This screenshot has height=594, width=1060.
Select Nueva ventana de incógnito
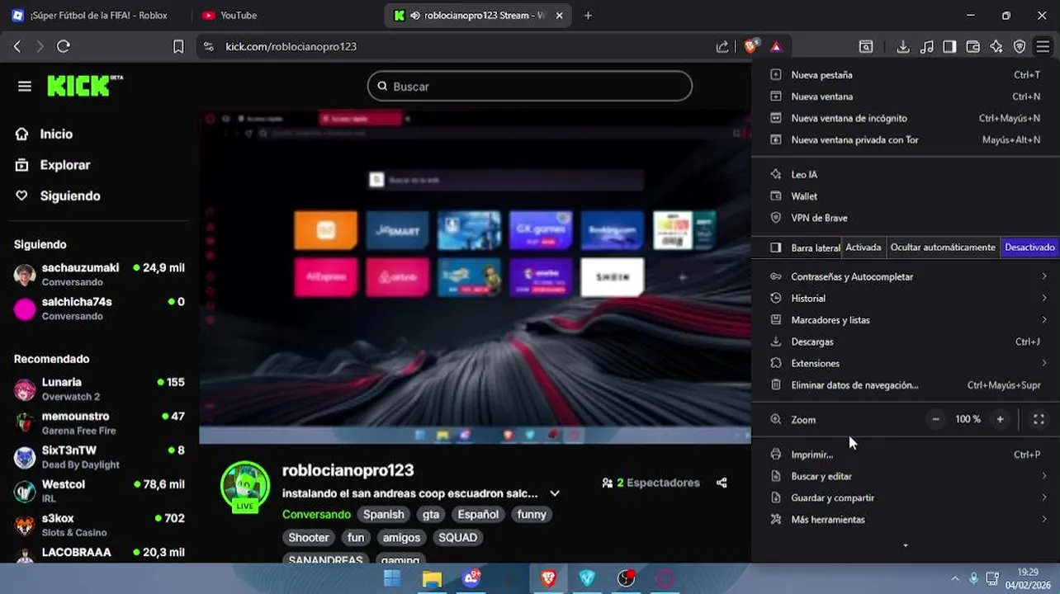pyautogui.click(x=906, y=118)
